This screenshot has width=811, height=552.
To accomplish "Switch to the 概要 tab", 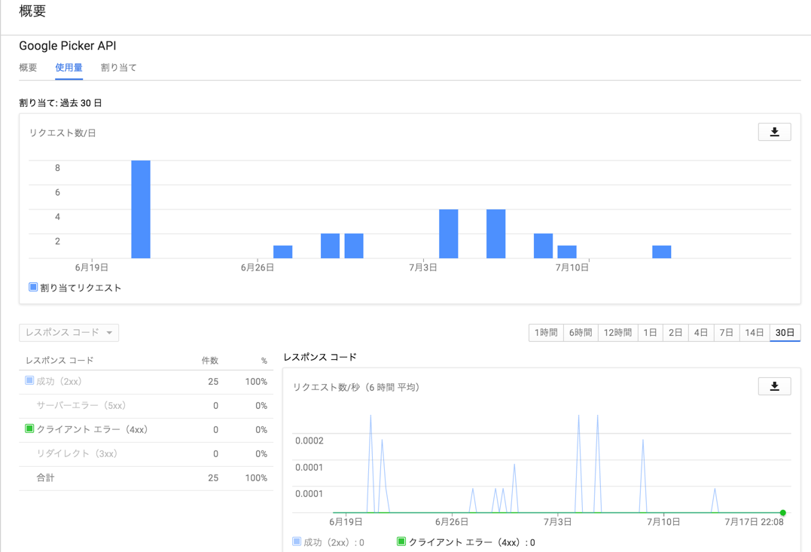I will [28, 67].
